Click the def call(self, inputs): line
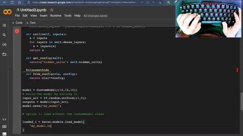The image size is (243, 136). click(x=46, y=34)
